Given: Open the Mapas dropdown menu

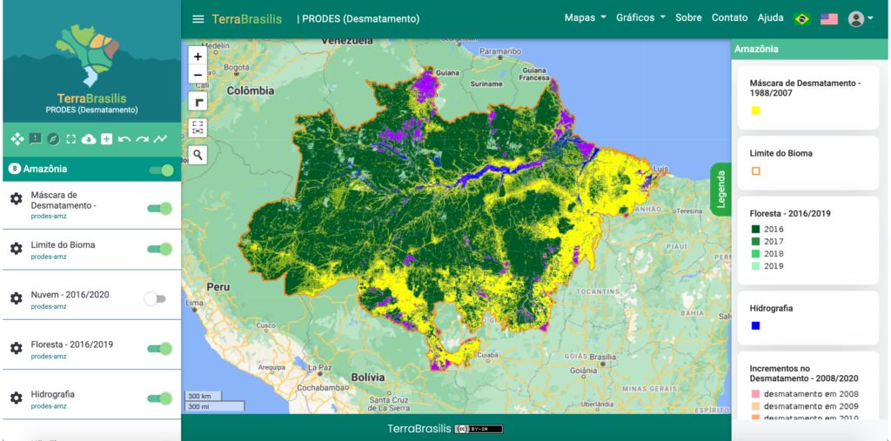Looking at the screenshot, I should pos(586,17).
